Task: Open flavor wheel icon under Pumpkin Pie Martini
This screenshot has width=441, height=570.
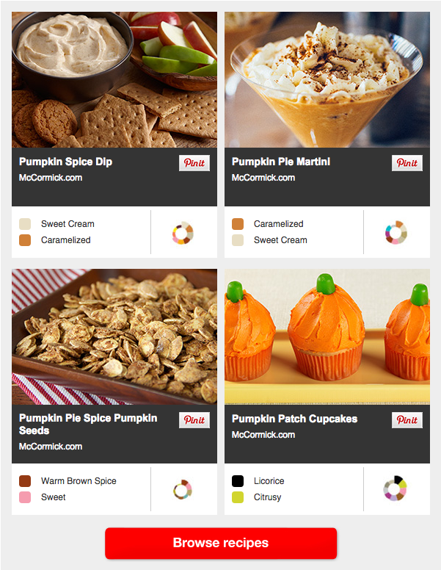Action: pyautogui.click(x=396, y=233)
